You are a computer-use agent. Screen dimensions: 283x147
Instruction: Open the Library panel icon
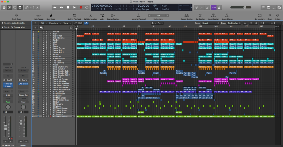click(x=4, y=7)
